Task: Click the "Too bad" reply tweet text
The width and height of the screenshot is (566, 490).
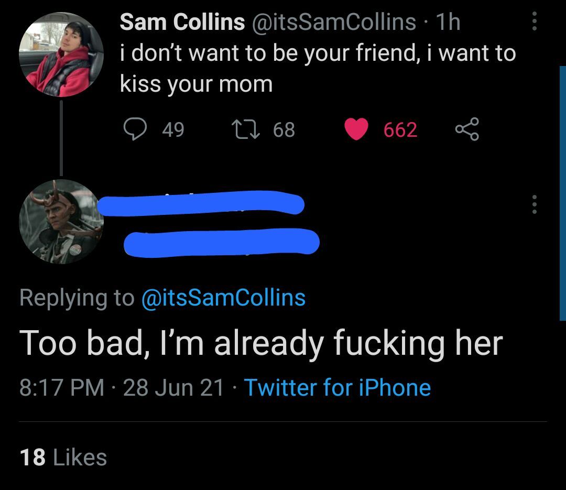Action: point(261,344)
